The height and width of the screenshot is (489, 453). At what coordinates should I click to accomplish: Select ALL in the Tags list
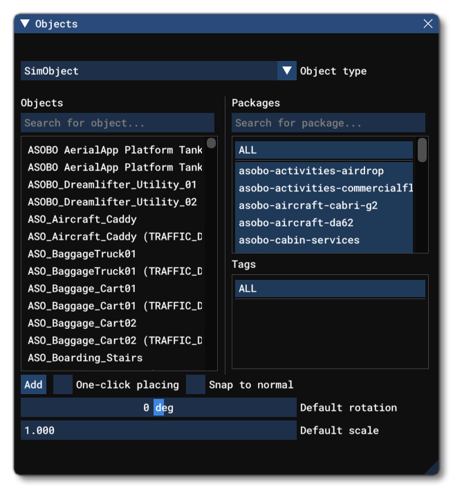tap(330, 288)
